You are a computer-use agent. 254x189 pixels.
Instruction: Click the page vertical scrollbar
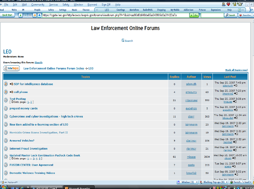pos(252,104)
